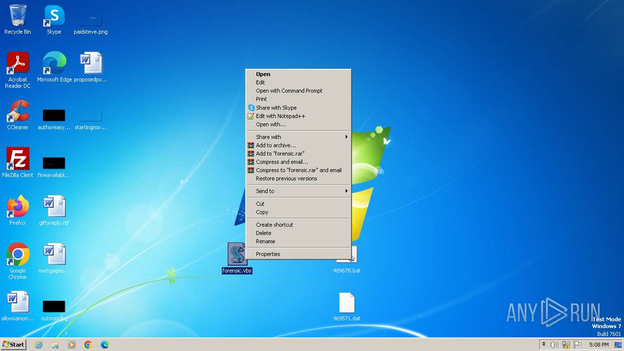Choose Open with Command Prompt
Image resolution: width=624 pixels, height=351 pixels.
(298, 91)
